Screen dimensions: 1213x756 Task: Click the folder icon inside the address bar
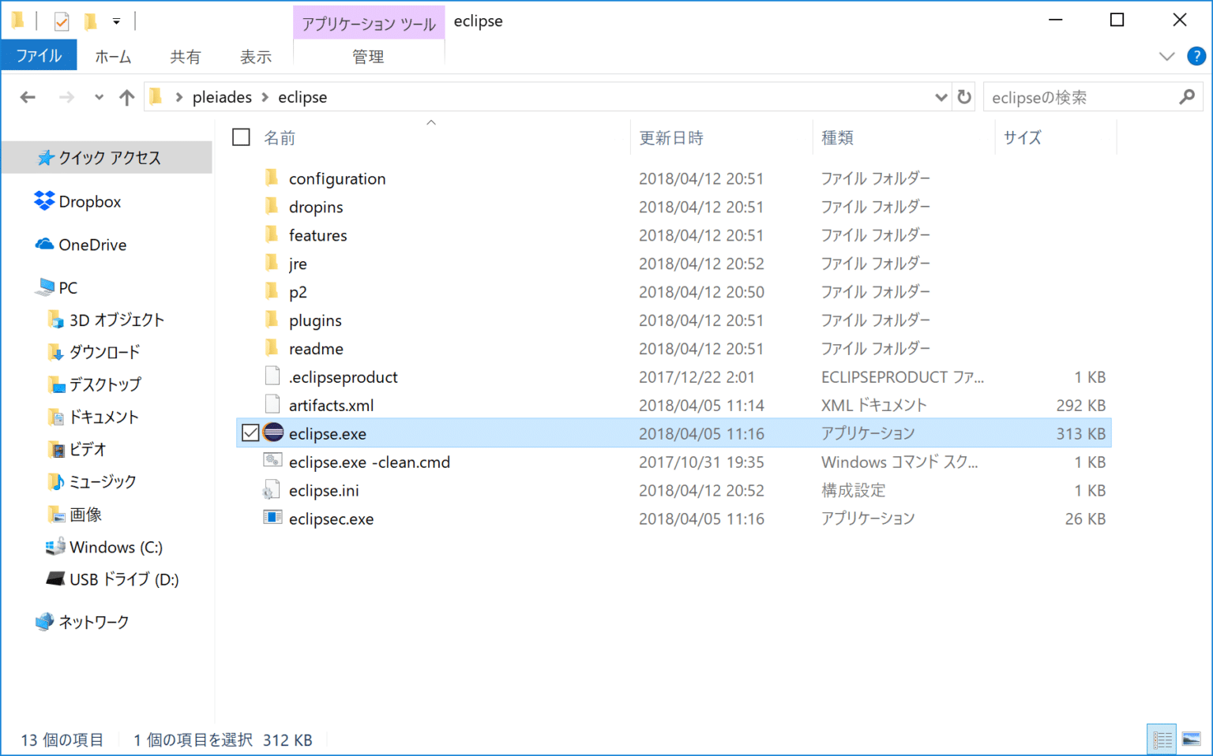point(156,96)
